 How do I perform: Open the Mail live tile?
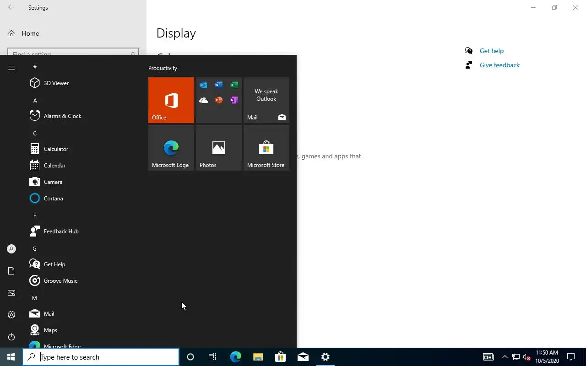tap(266, 100)
